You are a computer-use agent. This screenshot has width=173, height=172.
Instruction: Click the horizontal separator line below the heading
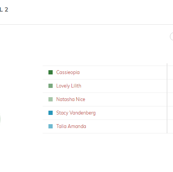tap(86, 24)
